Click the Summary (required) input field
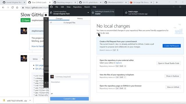Image resolution: width=186 pixels, height=104 pixels. click(71, 77)
